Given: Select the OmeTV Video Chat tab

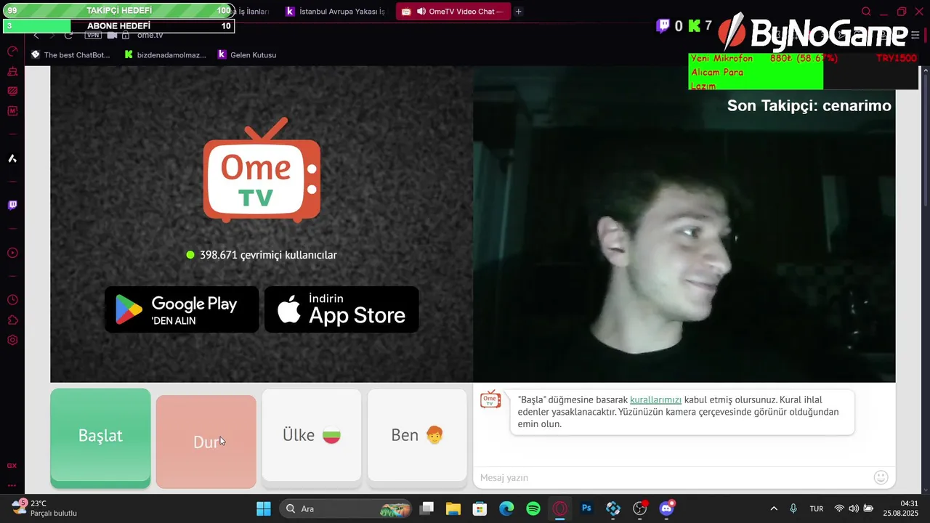Looking at the screenshot, I should pos(453,12).
